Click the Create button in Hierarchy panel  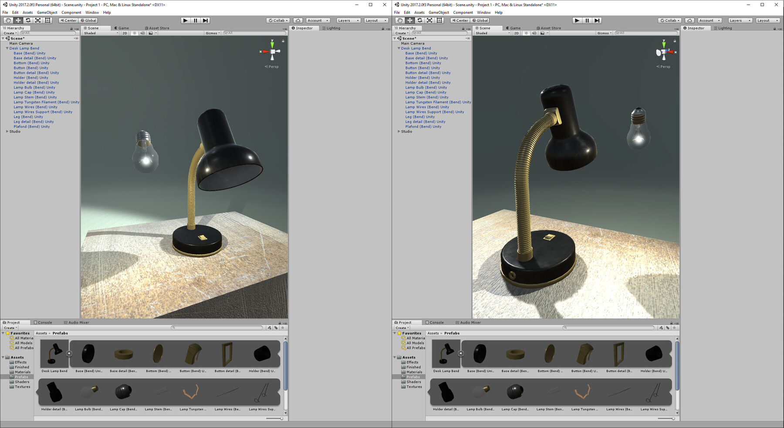[x=9, y=33]
